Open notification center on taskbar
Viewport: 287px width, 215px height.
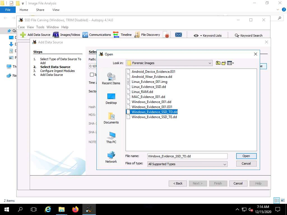278,209
